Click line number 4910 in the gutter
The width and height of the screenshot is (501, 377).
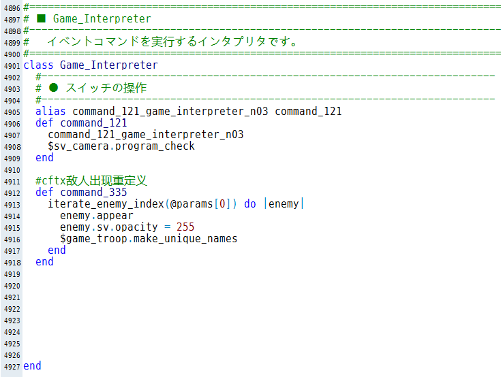tap(12, 170)
